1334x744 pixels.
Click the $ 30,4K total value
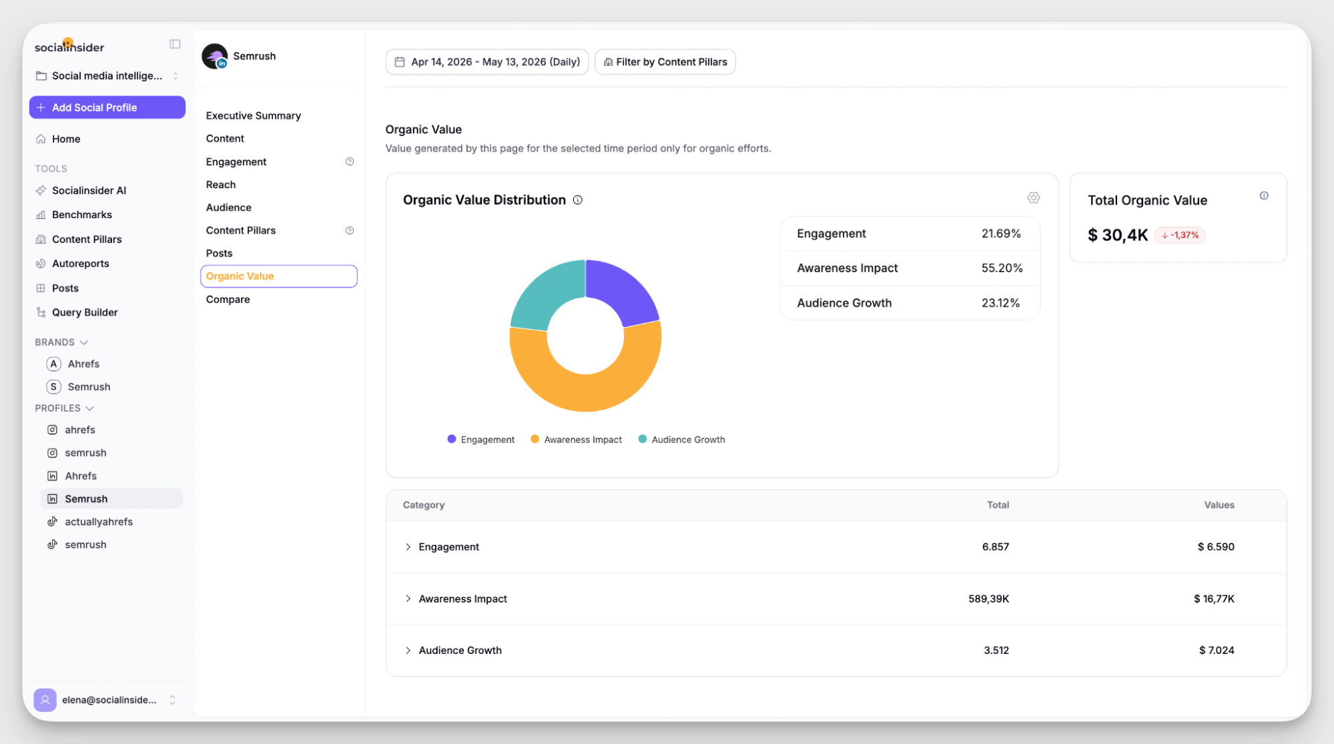[1118, 235]
